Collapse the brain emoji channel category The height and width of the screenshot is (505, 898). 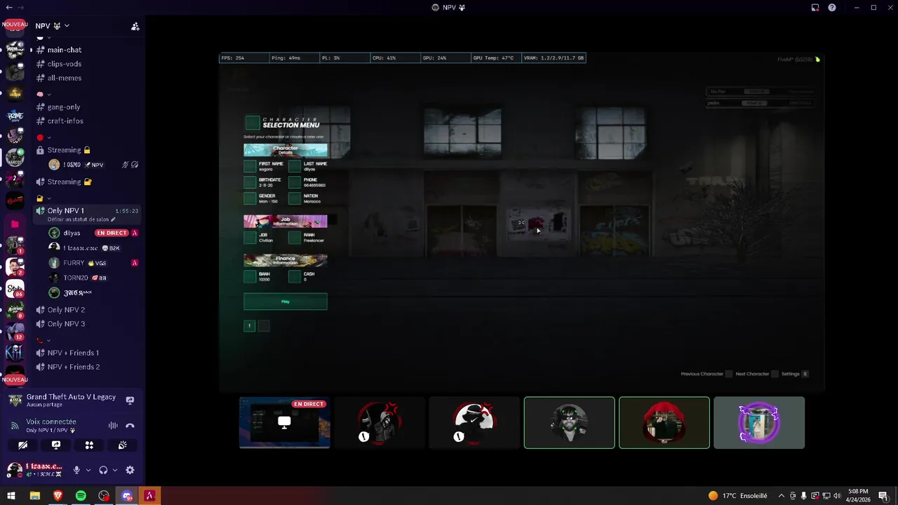[x=43, y=94]
